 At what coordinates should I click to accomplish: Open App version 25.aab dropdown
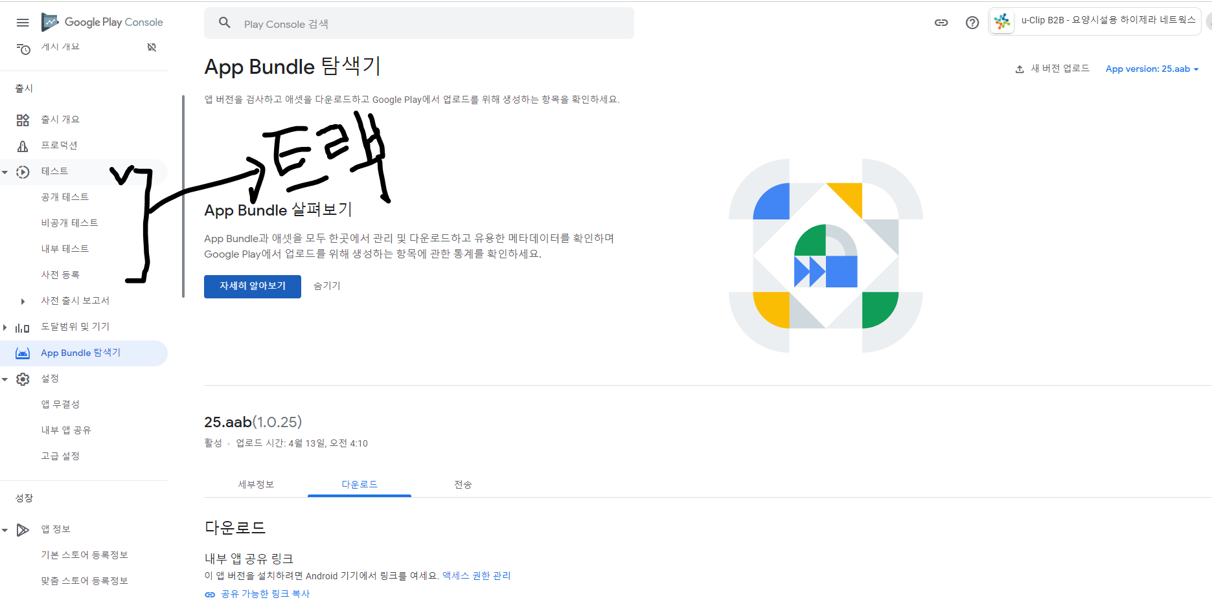point(1152,69)
